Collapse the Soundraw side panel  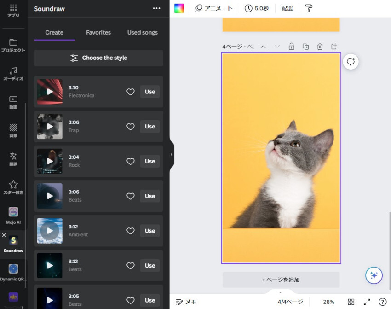tap(172, 155)
